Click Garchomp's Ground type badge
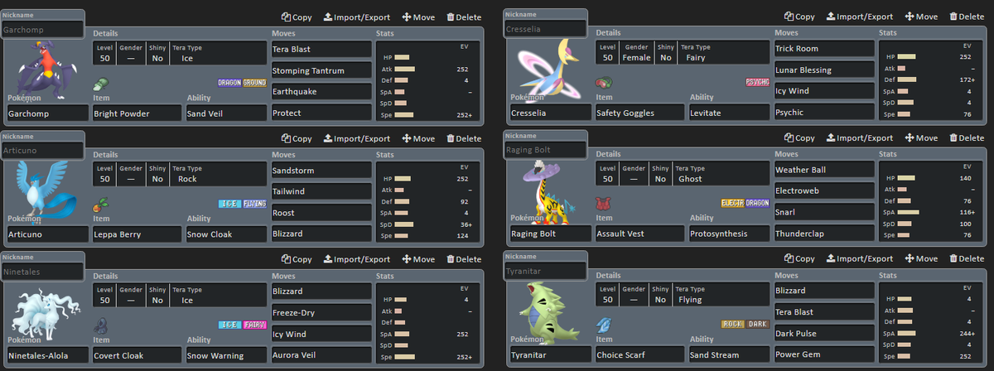 click(x=254, y=83)
